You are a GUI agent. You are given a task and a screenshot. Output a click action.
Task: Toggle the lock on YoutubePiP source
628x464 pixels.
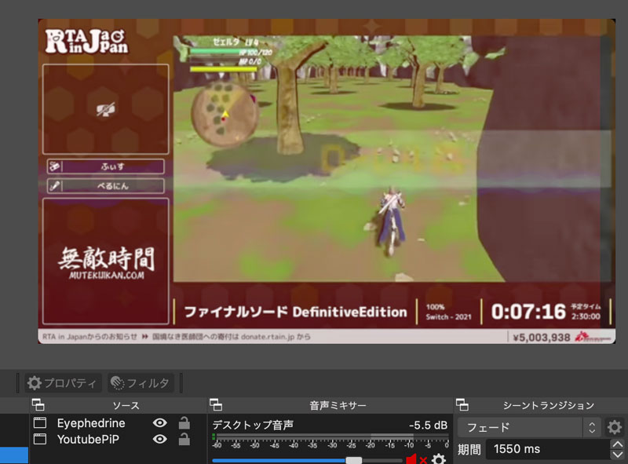point(184,440)
